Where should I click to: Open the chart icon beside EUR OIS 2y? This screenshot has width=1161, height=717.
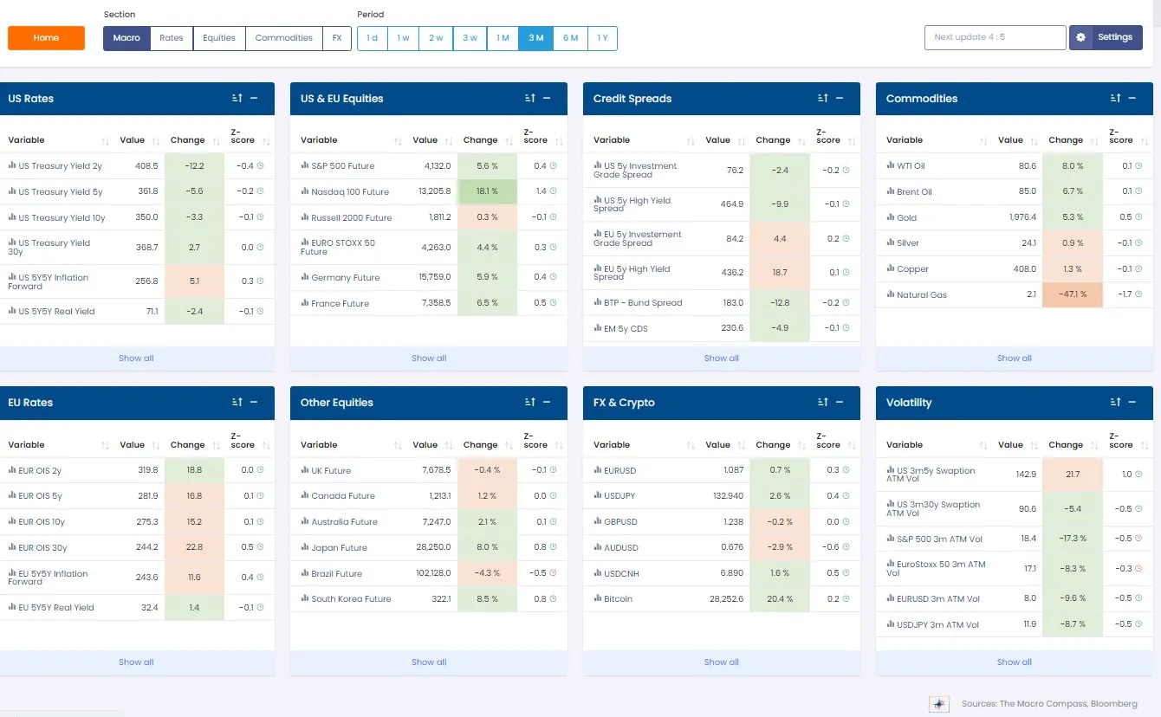pyautogui.click(x=12, y=470)
